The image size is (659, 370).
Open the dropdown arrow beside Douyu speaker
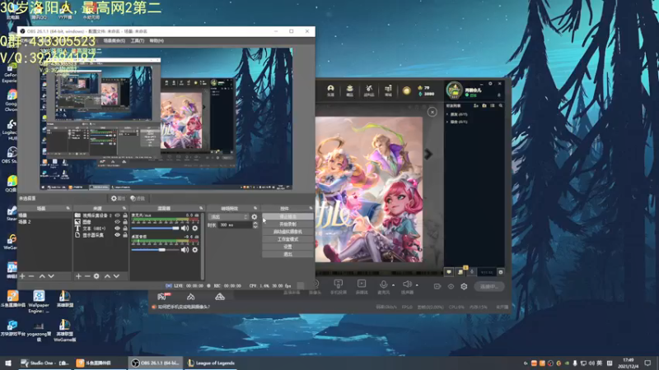point(417,285)
